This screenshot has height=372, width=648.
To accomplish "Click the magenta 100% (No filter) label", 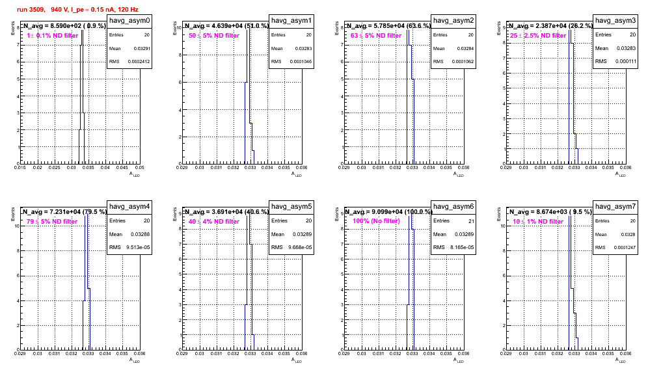I will coord(377,221).
